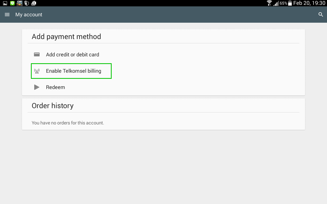
Task: Tap the My account title
Action: tap(29, 15)
